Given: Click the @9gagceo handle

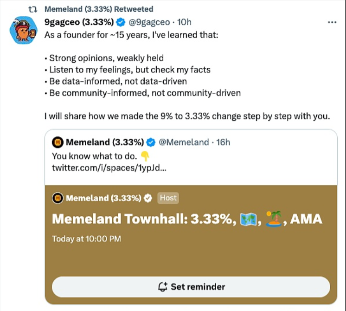Looking at the screenshot, I should [x=150, y=22].
